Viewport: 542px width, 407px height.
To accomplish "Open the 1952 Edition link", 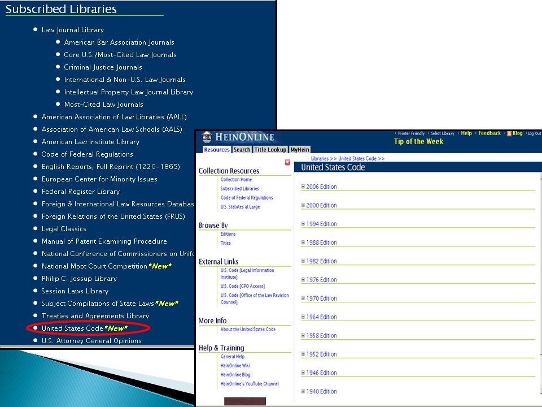I will (321, 354).
